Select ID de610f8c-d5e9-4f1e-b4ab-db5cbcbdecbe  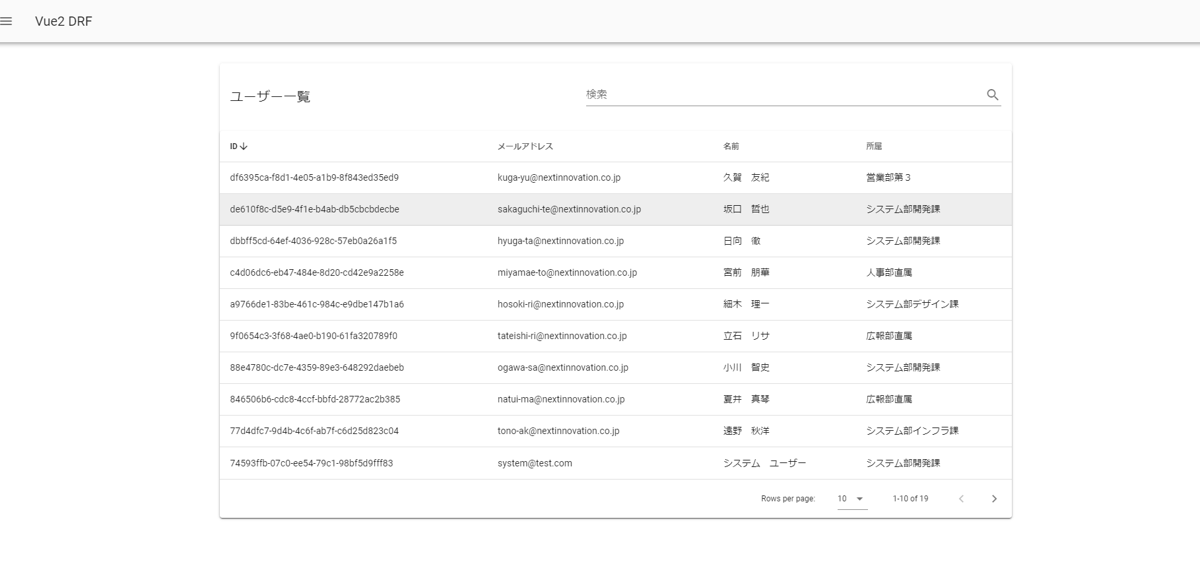tap(314, 210)
